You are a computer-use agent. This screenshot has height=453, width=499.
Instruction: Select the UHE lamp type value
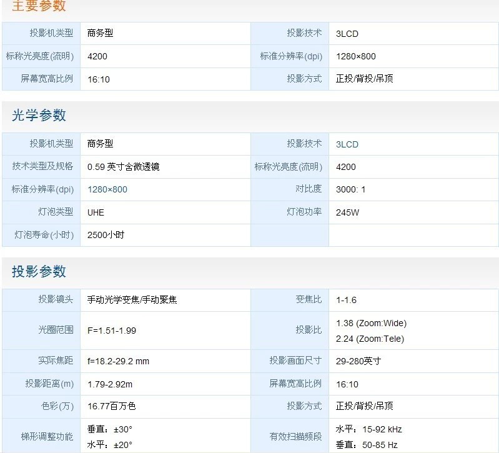[x=96, y=212]
